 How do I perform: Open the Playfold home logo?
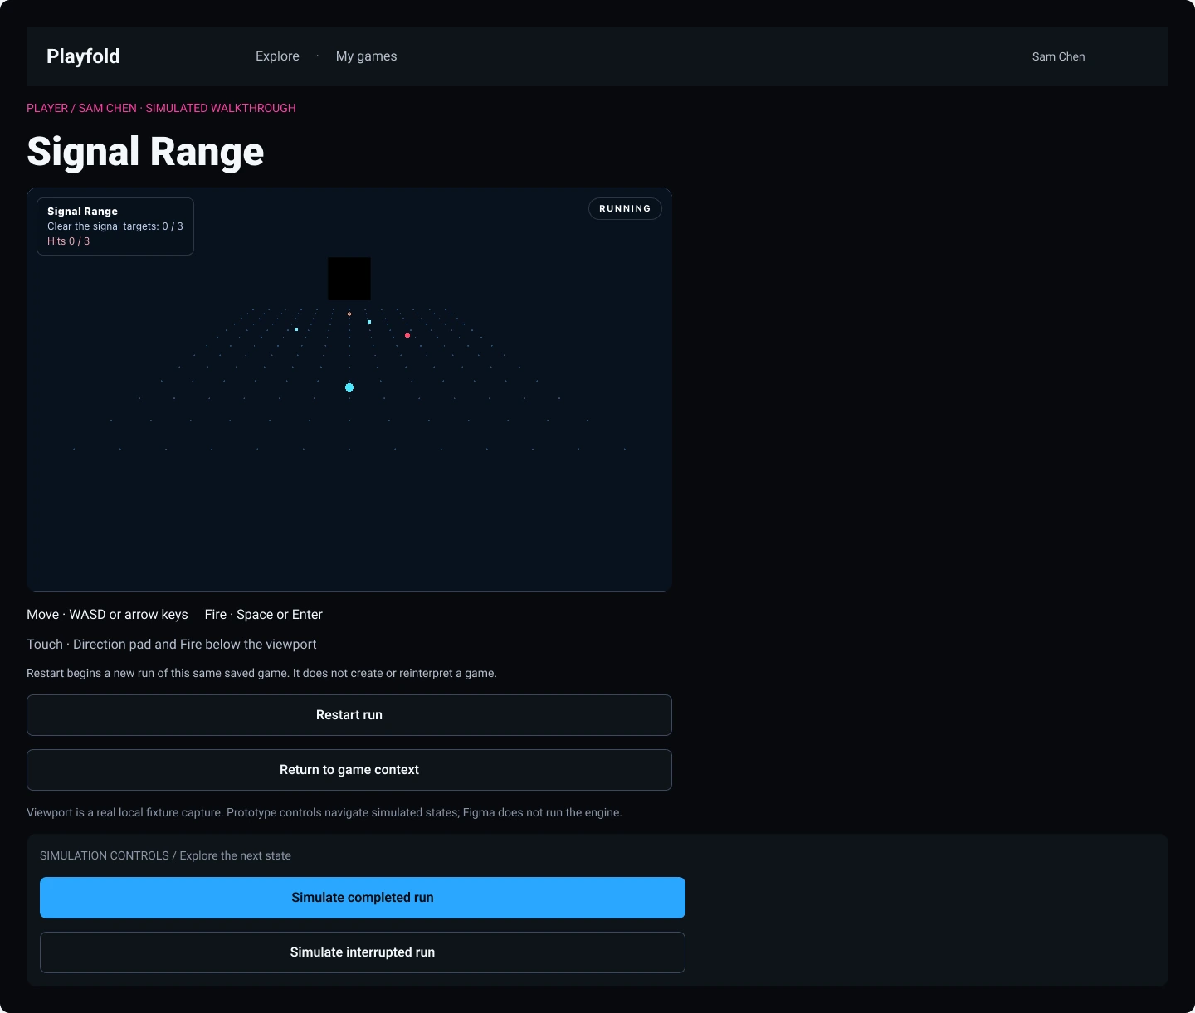[x=83, y=56]
